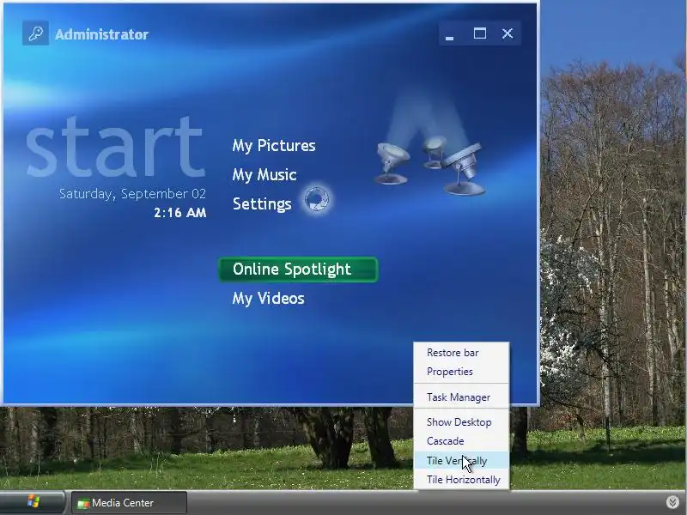Select Show Desktop in context menu
687x515 pixels.
click(x=461, y=422)
